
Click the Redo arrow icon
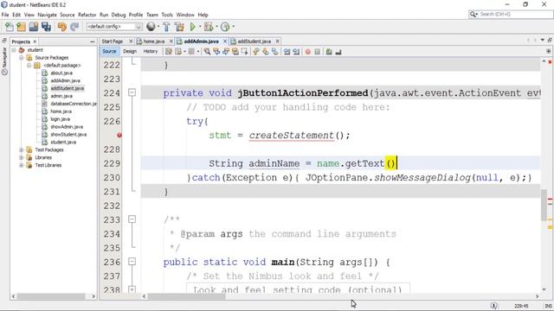coord(74,27)
